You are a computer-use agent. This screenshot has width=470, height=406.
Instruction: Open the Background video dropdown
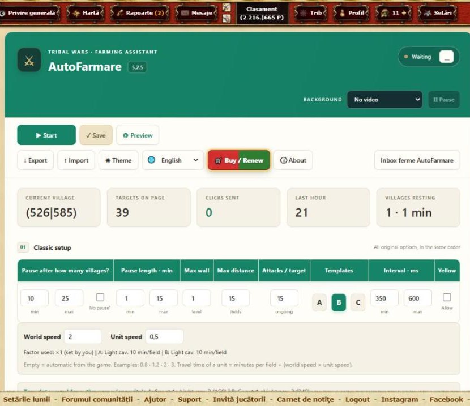coord(384,100)
